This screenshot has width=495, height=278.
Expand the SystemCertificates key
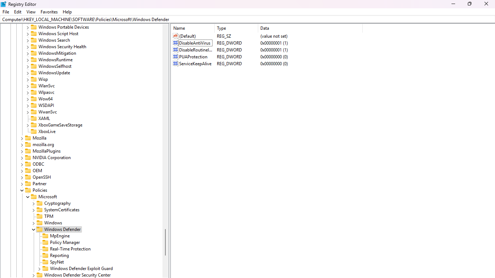[x=33, y=210]
